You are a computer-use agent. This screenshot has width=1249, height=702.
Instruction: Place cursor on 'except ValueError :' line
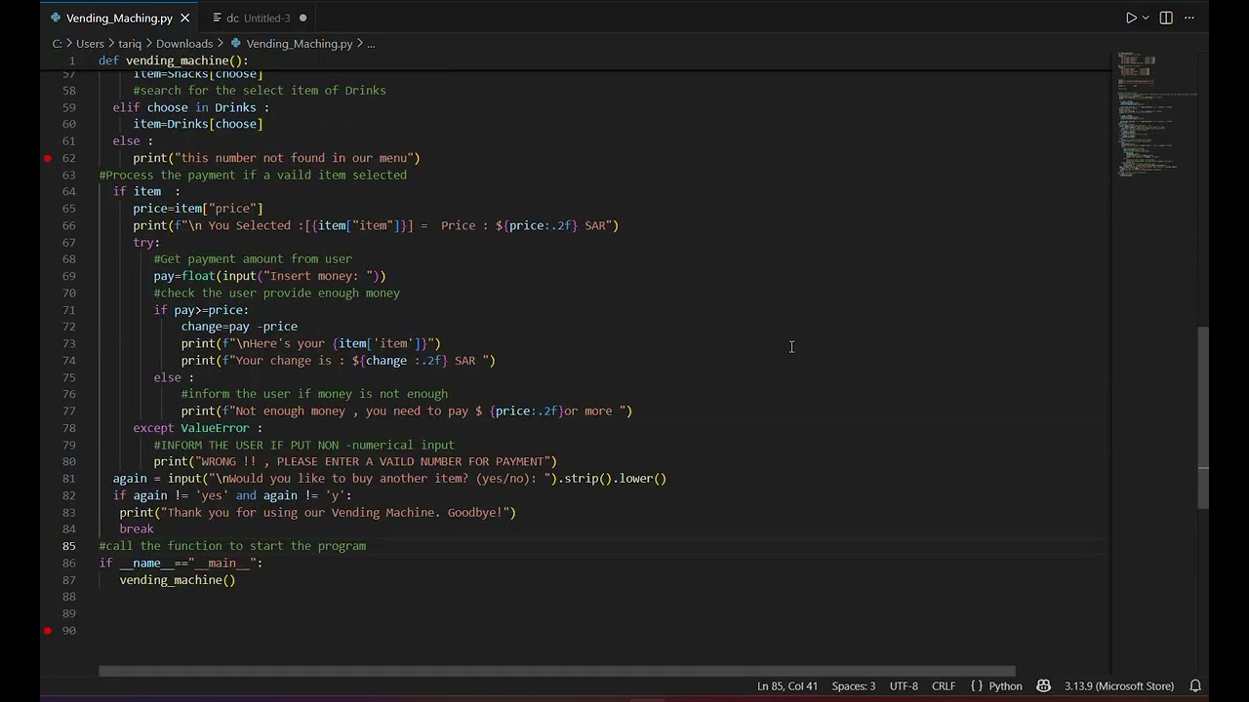pyautogui.click(x=197, y=428)
